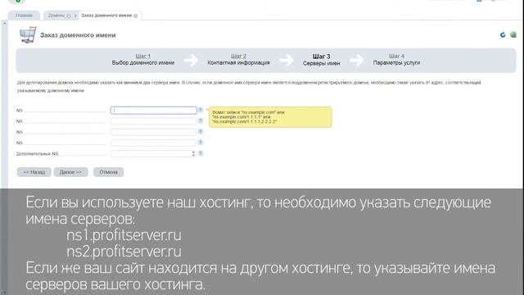The height and width of the screenshot is (295, 524).
Task: Click the yellow format hint tooltip
Action: 270,117
